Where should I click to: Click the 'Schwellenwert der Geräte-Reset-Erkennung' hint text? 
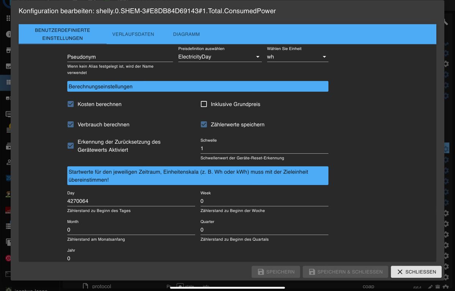[x=242, y=158]
